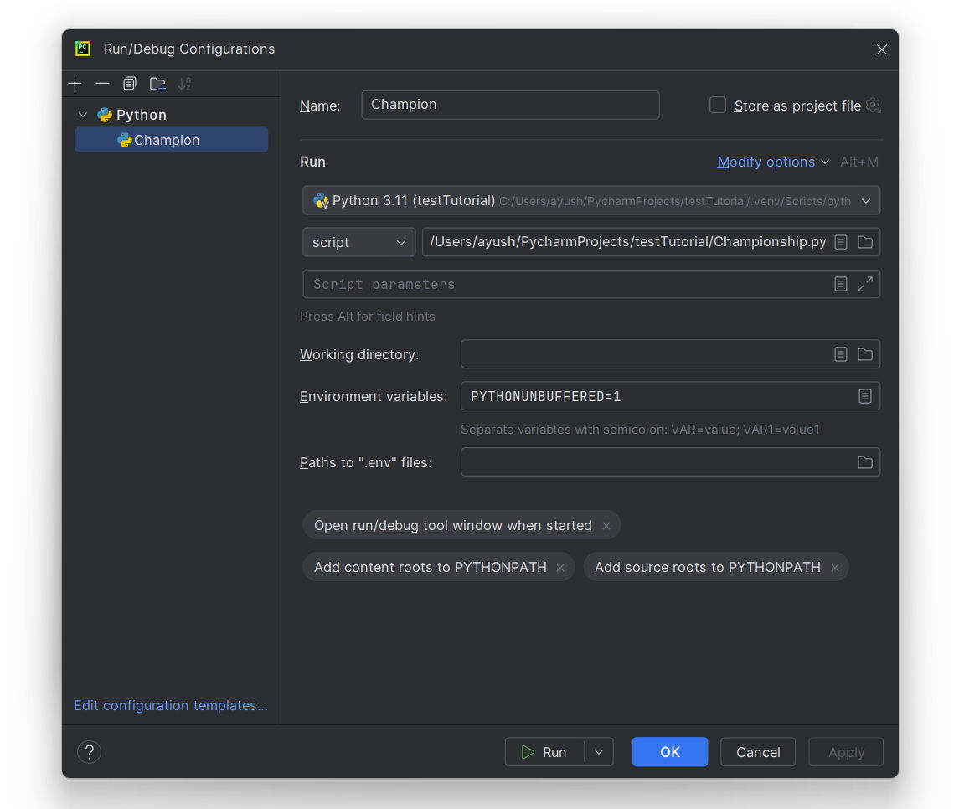Viewport: 959px width, 809px height.
Task: Click the Add New Configuration plus icon
Action: click(75, 84)
